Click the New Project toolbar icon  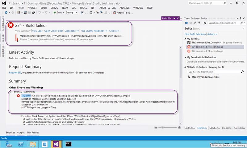tap(19, 13)
